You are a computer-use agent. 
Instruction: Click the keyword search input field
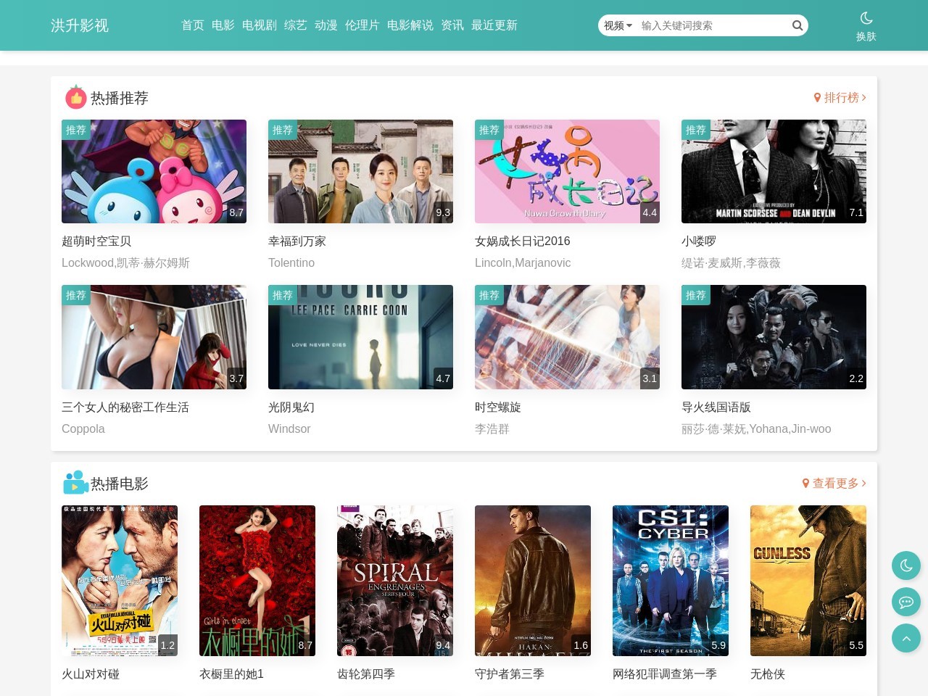(710, 25)
